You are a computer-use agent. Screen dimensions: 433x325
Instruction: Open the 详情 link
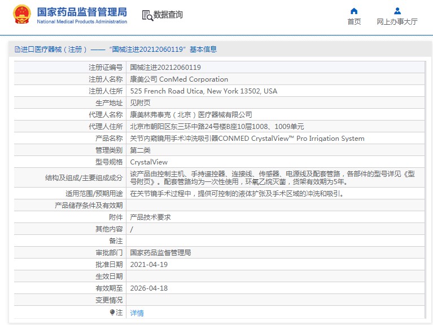tap(137, 313)
